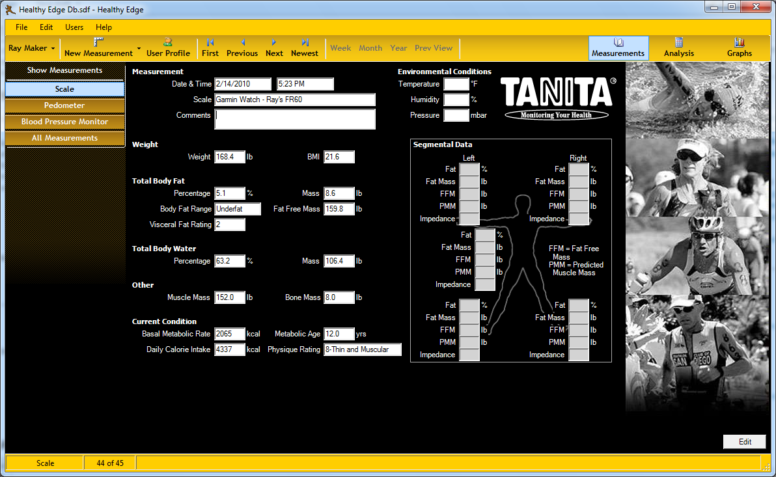The image size is (776, 477).
Task: Jump to the First measurement record
Action: [x=210, y=48]
